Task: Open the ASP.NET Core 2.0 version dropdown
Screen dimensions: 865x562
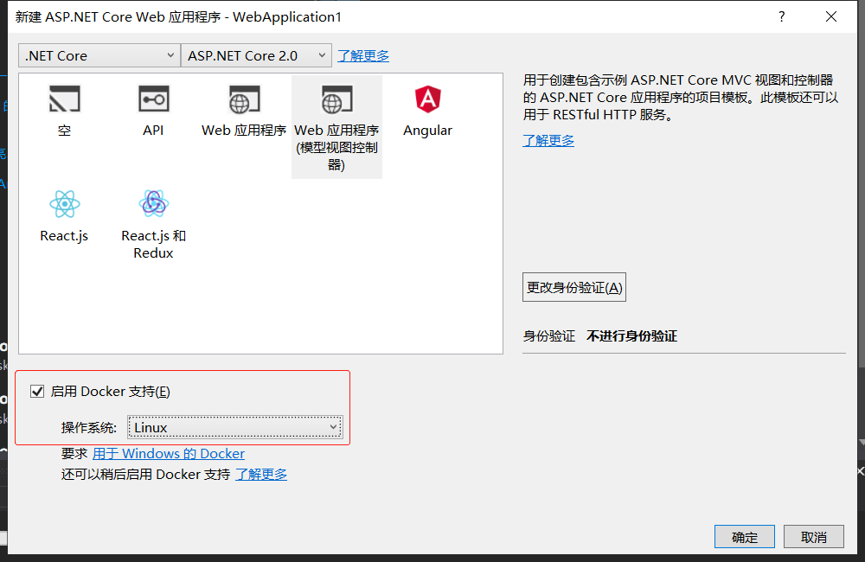Action: 256,55
